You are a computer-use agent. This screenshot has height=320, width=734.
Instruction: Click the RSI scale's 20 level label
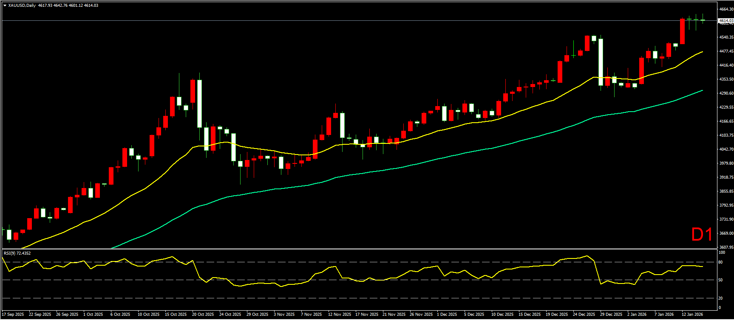coord(720,298)
